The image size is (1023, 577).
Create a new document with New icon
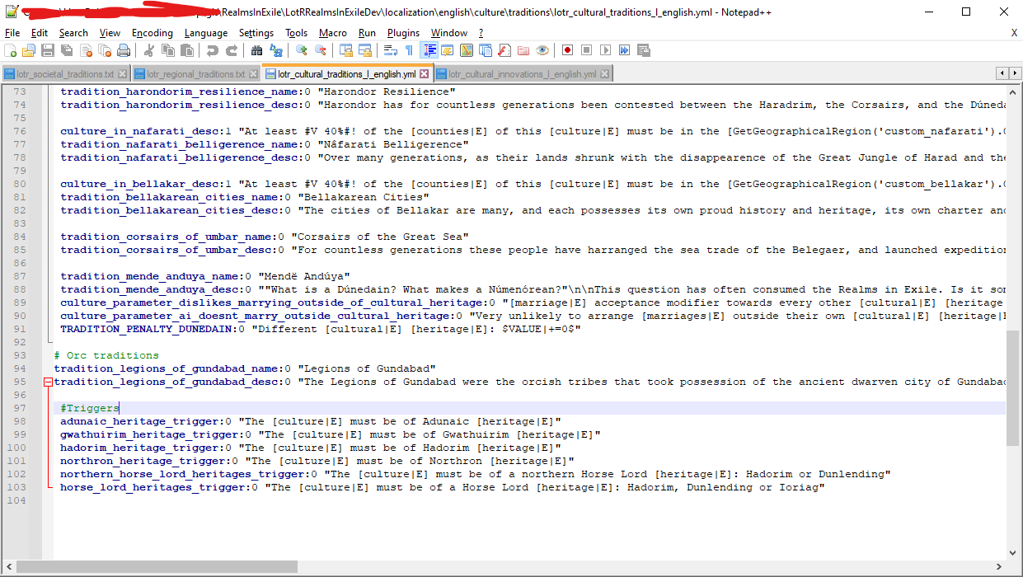[x=11, y=50]
